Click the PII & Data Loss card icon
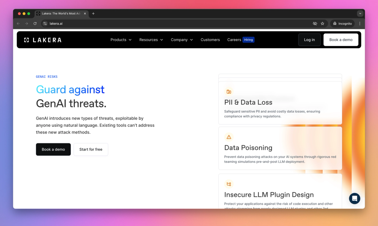 click(229, 92)
